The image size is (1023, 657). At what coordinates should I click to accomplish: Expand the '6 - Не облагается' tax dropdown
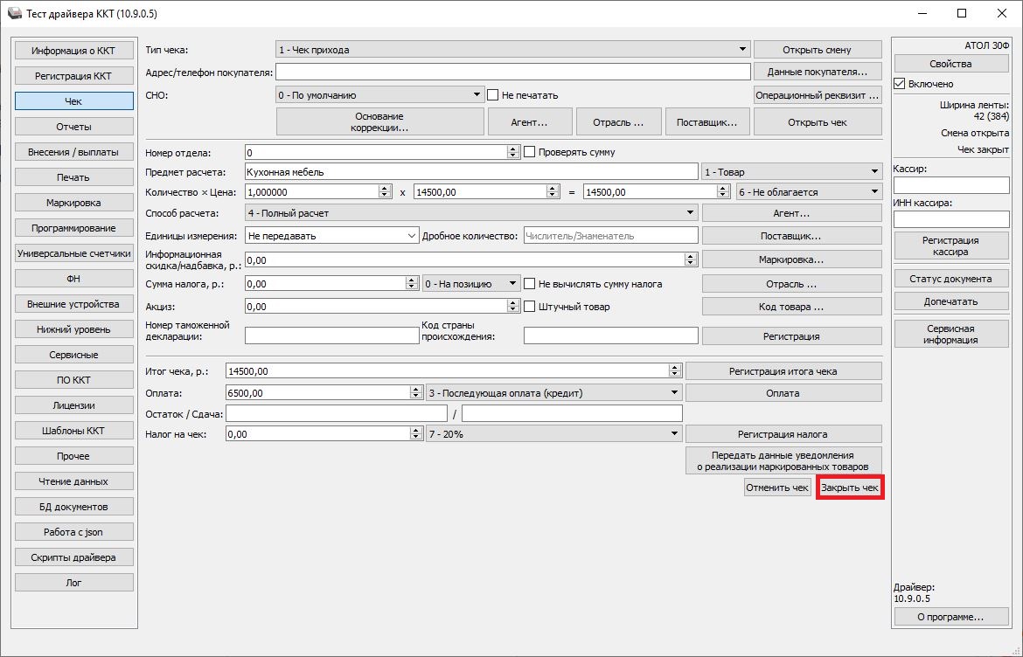click(809, 192)
